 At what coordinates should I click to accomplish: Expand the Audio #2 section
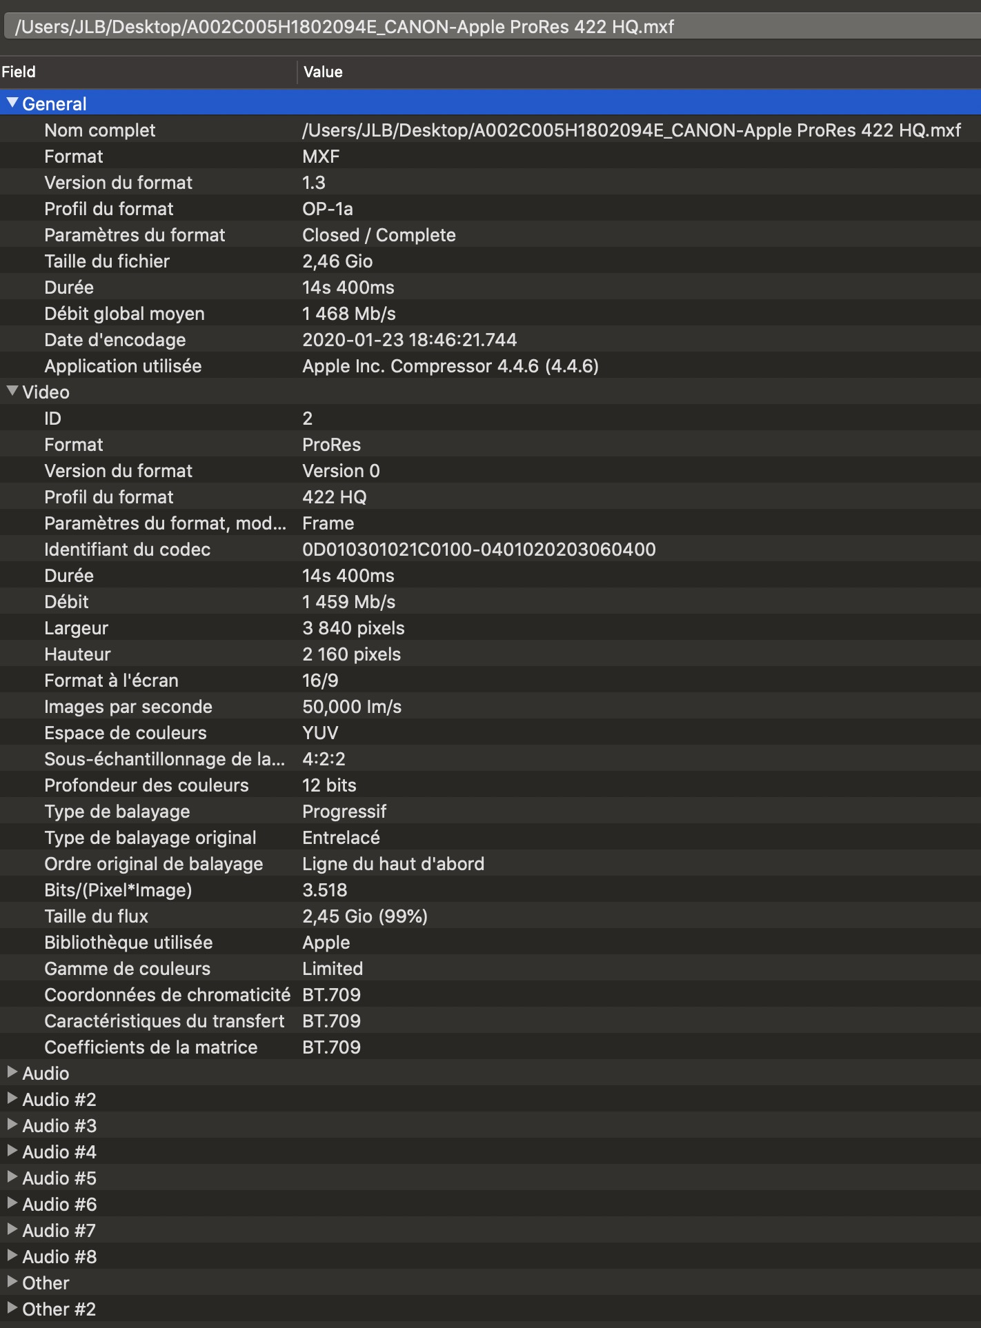pos(12,1098)
